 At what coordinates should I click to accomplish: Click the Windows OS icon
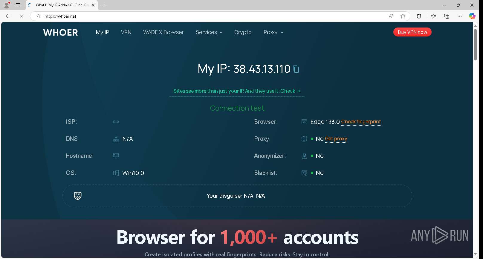[x=116, y=173]
